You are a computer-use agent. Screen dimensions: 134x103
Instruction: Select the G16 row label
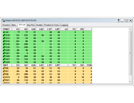tap(7, 44)
